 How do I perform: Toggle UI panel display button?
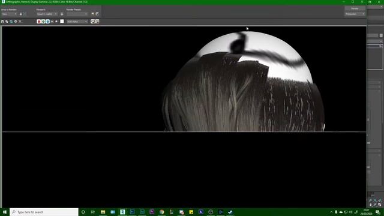(97, 22)
